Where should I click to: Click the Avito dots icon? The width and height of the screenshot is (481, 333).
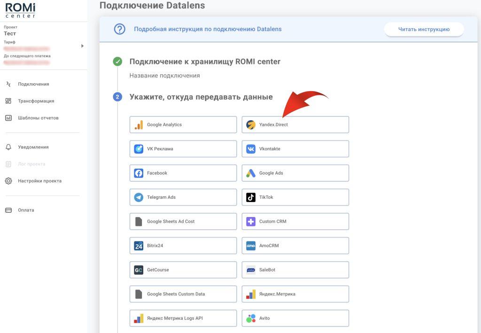tap(251, 318)
